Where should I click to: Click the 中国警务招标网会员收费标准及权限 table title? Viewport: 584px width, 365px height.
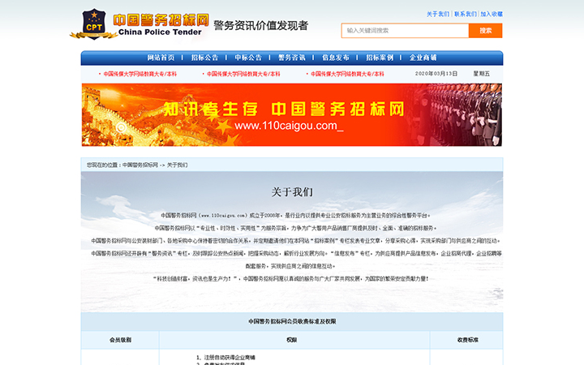click(x=292, y=321)
